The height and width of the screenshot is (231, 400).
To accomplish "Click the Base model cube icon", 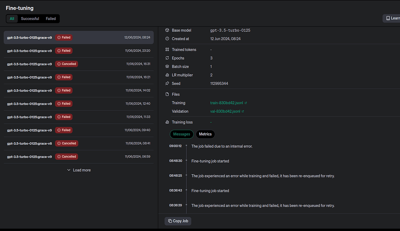I will [x=168, y=30].
